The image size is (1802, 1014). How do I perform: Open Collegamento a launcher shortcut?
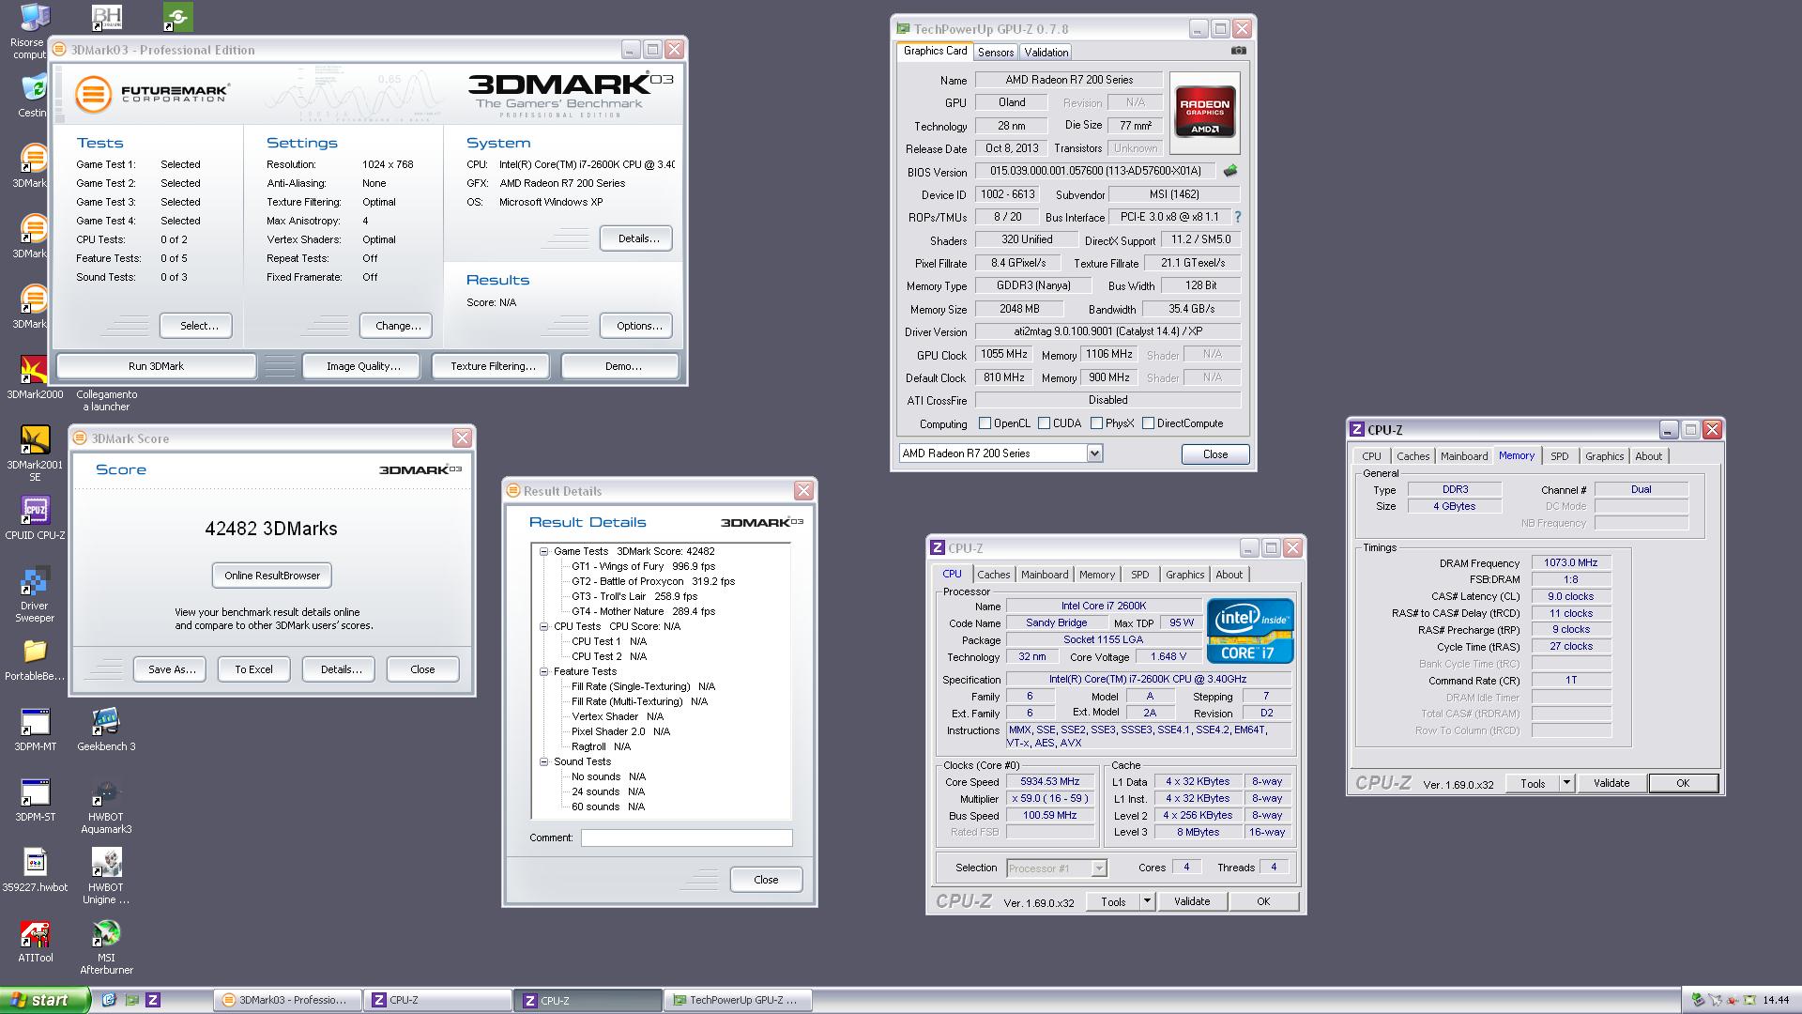pyautogui.click(x=106, y=400)
